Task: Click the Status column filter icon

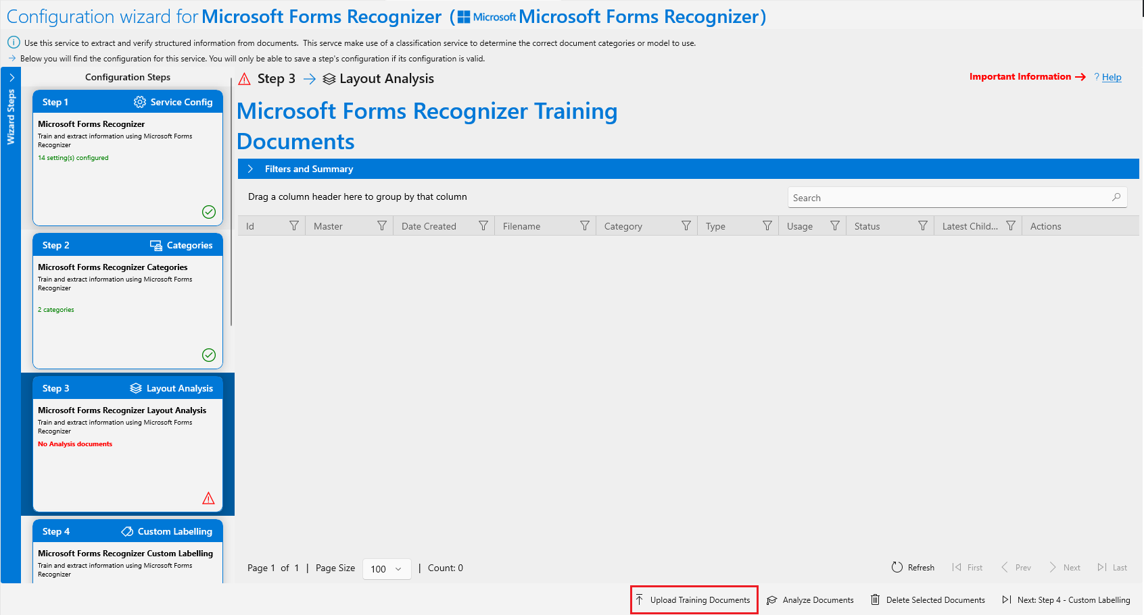Action: tap(923, 226)
